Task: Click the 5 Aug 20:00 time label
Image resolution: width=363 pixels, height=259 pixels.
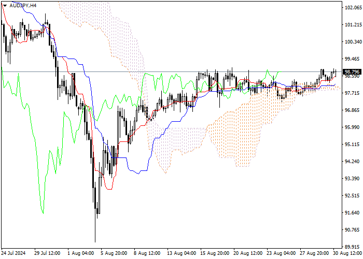Action: (114, 253)
